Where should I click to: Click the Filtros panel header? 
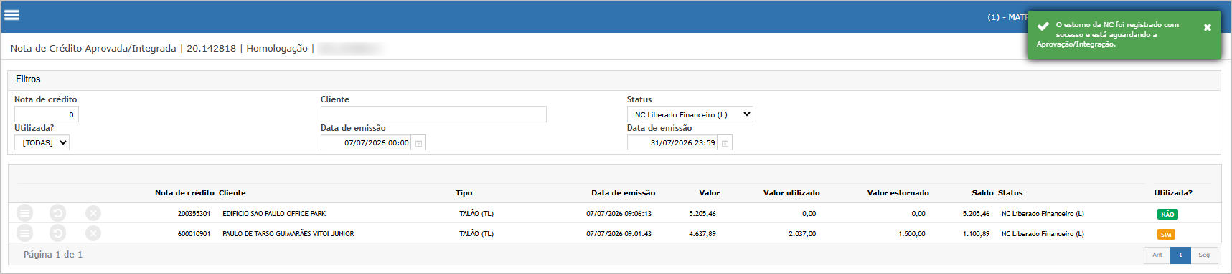pyautogui.click(x=614, y=79)
